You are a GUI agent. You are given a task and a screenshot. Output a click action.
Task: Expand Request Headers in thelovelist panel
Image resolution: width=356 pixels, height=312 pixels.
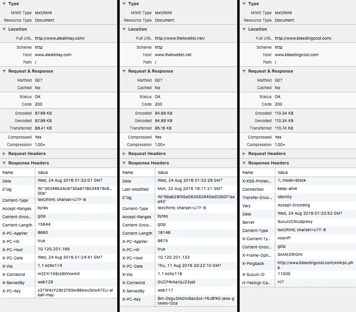(124, 153)
